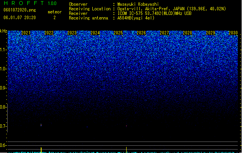Select the 2030 time marker
The height and width of the screenshot is (153, 242).
point(233,33)
